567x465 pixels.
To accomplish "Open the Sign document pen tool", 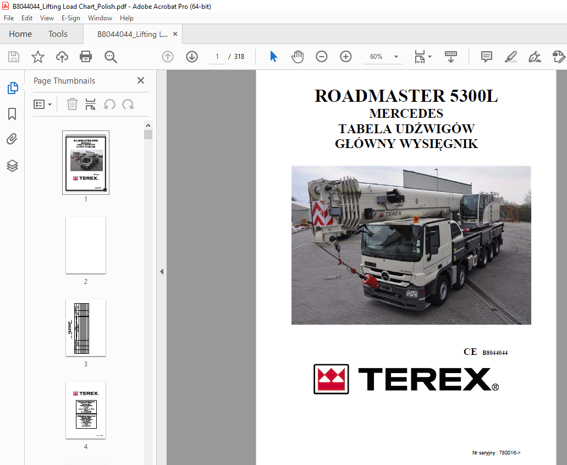I will 535,57.
